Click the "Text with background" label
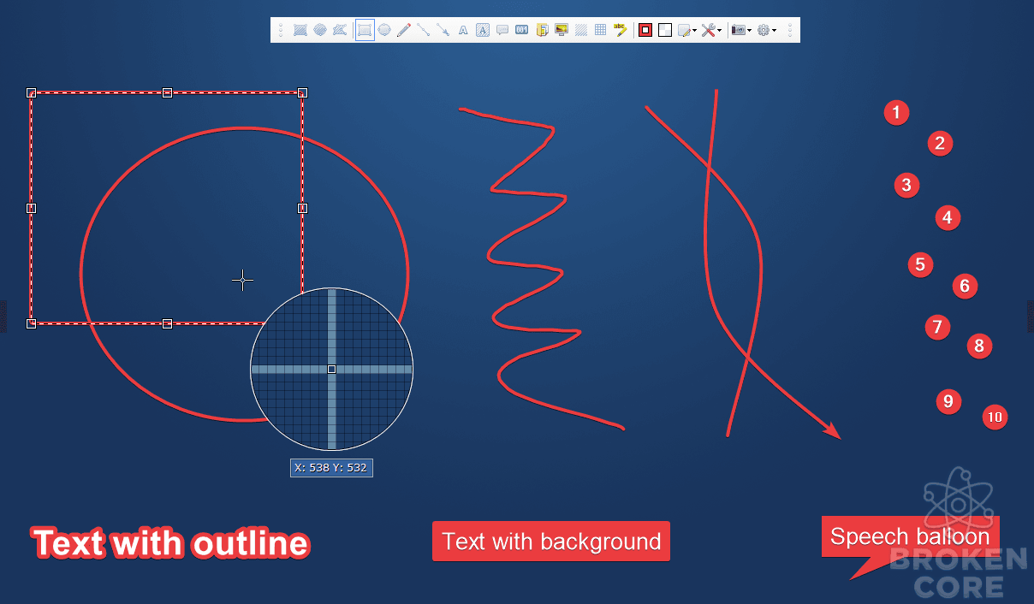This screenshot has height=604, width=1034. [551, 542]
